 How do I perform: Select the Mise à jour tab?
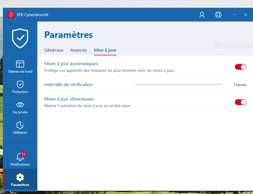tap(105, 50)
